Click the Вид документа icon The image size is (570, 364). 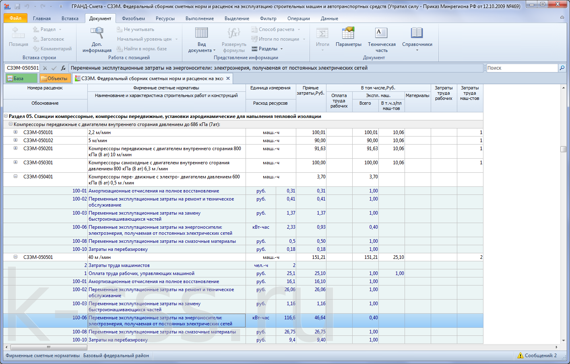click(x=202, y=39)
